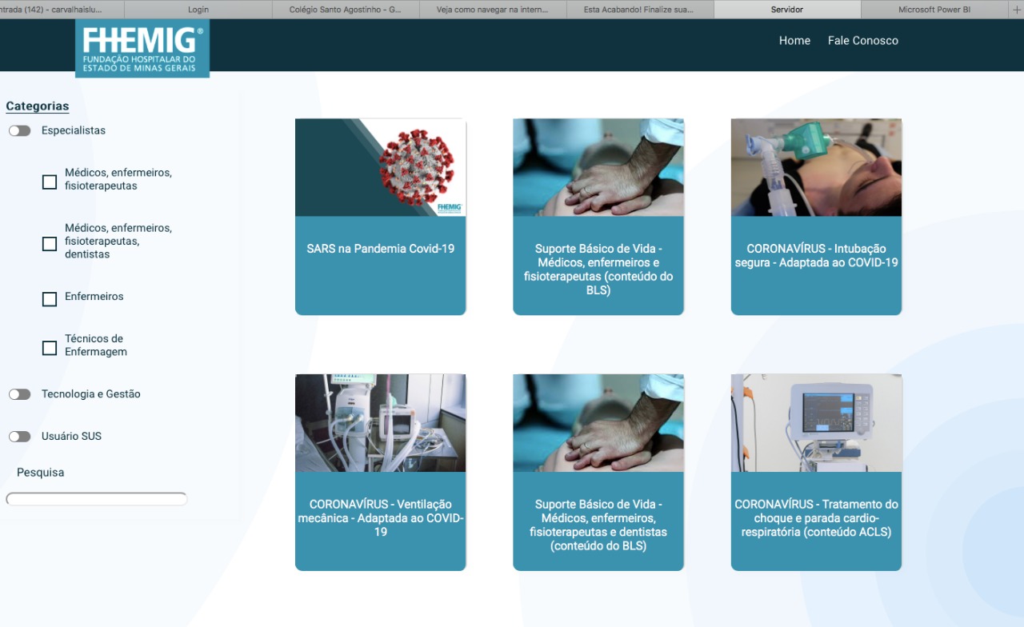Select the Tratamento do choque ACLS course title
Screen dimensions: 1024x627
coord(816,518)
